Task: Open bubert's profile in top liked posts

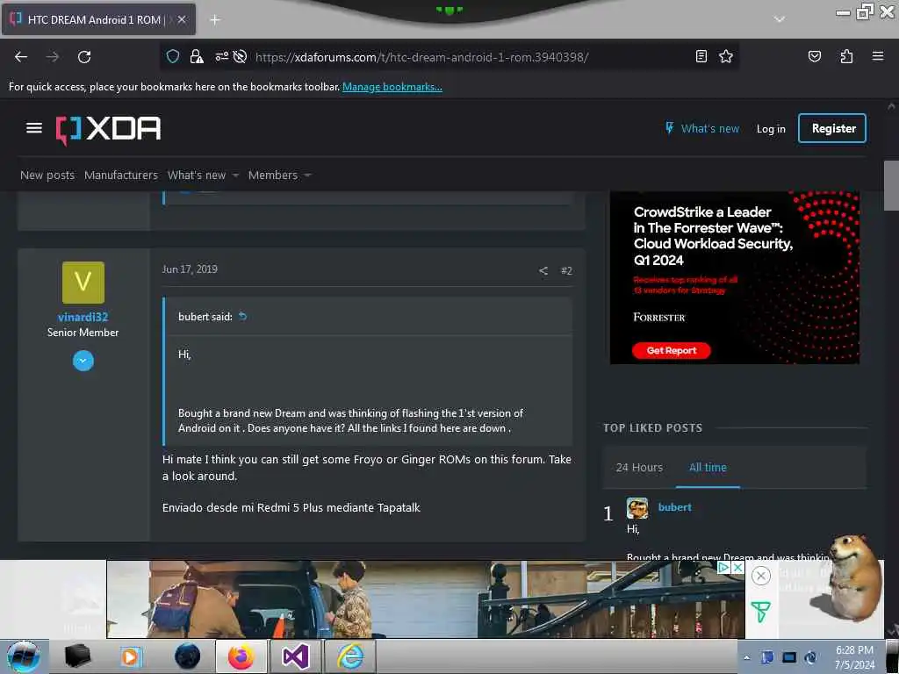Action: pos(674,507)
